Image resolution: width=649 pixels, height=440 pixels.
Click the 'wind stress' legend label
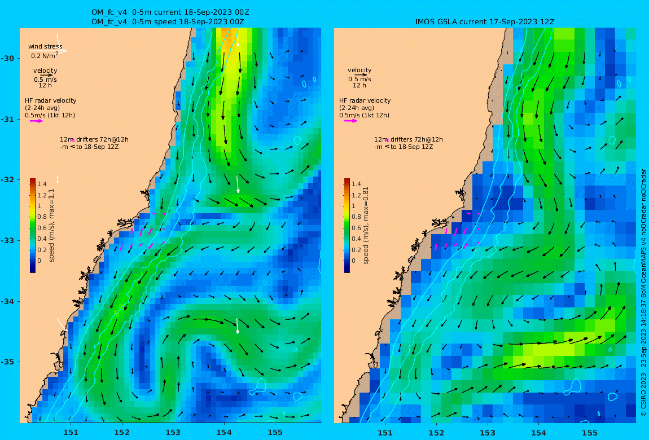pos(45,46)
